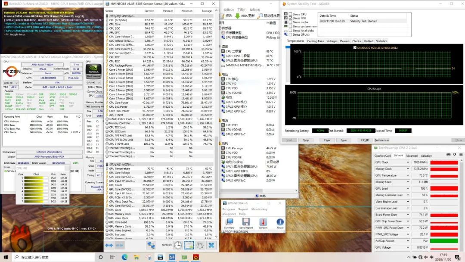Enable the Stress CPU checkbox
The height and width of the screenshot is (262, 465).
pyautogui.click(x=290, y=14)
